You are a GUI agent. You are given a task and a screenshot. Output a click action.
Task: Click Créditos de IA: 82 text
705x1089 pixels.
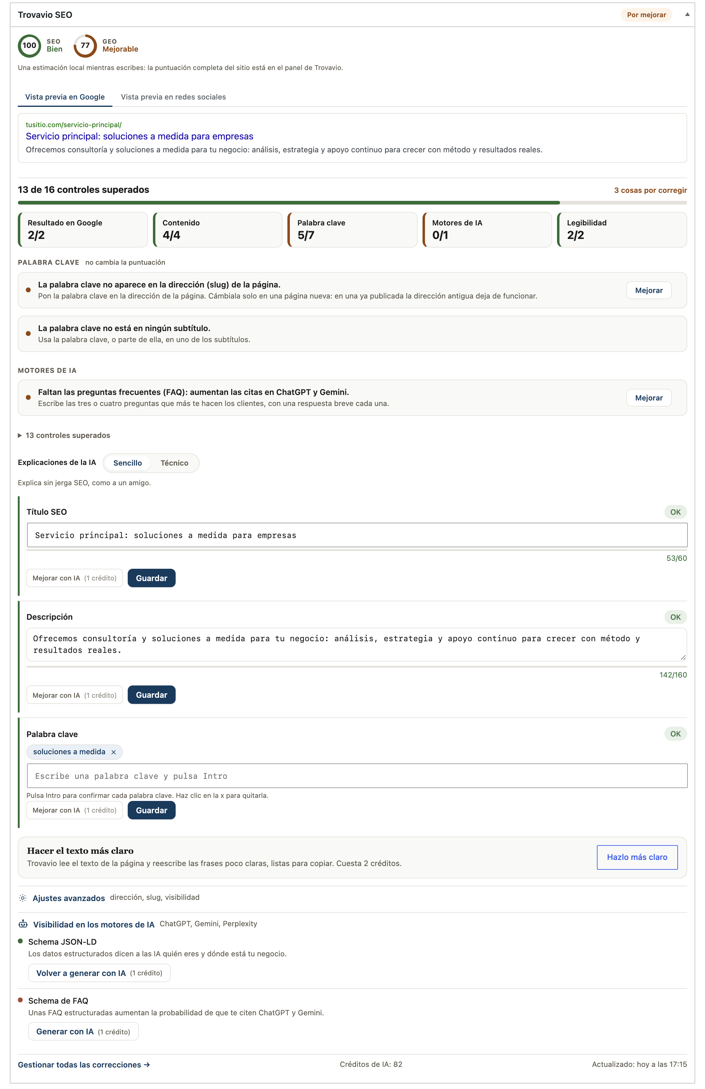(371, 1064)
